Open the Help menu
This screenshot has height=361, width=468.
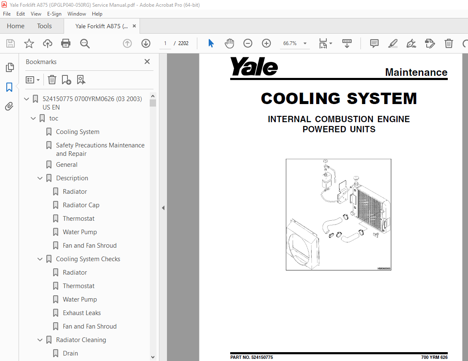[97, 14]
